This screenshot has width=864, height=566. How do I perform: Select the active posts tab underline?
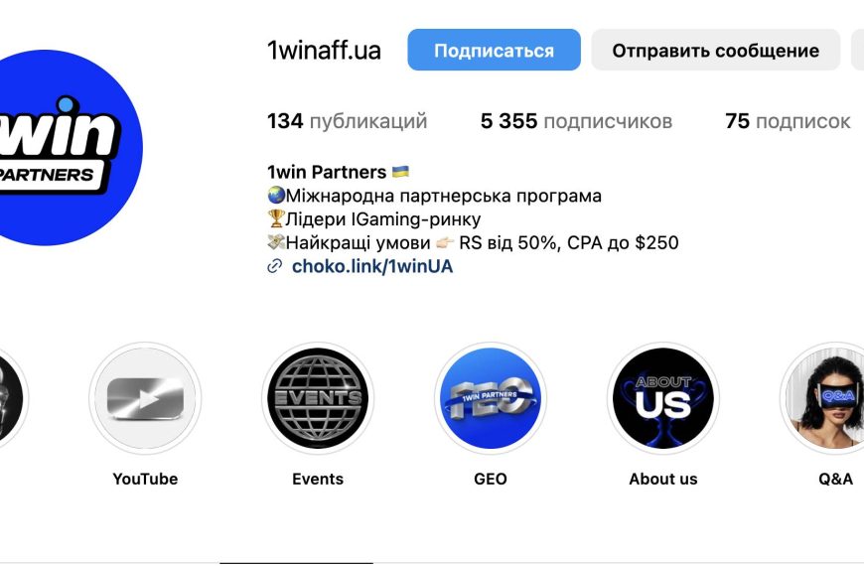pyautogui.click(x=297, y=563)
